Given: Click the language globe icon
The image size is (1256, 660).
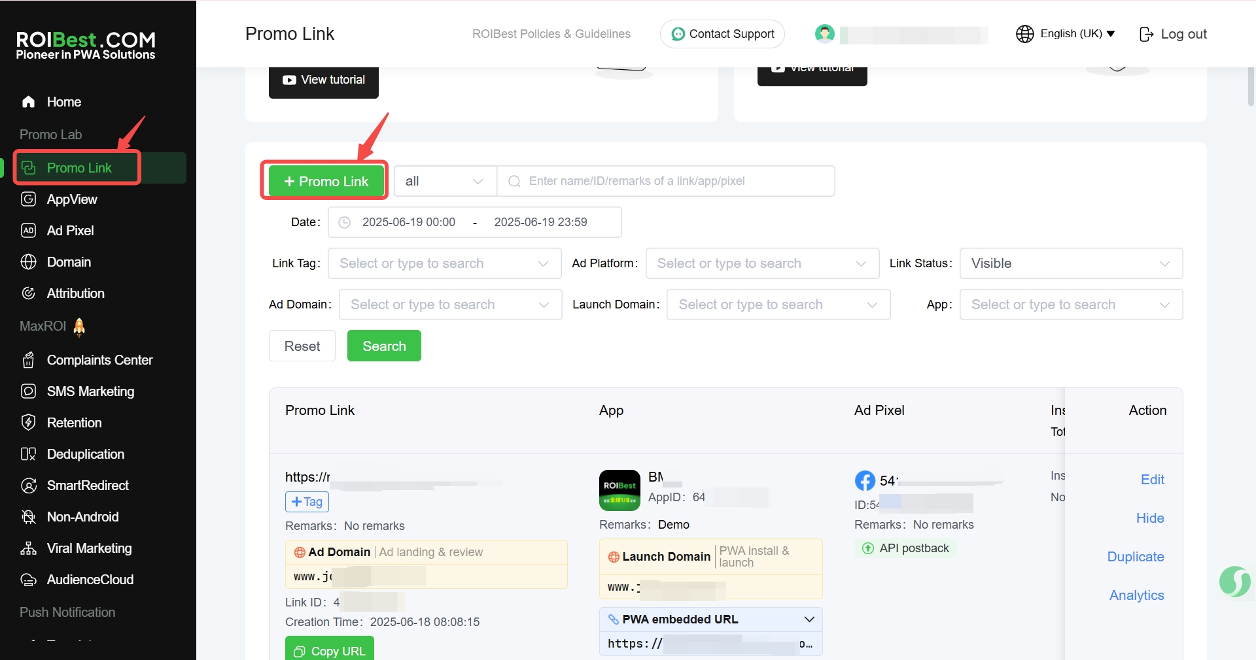Looking at the screenshot, I should click(1025, 34).
